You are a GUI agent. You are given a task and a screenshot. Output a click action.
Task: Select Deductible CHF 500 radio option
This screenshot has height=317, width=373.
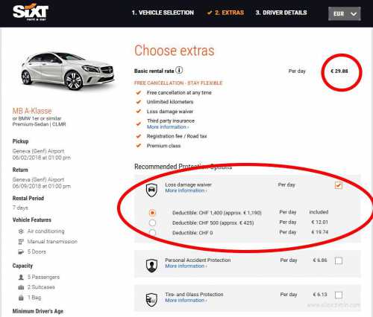point(152,222)
